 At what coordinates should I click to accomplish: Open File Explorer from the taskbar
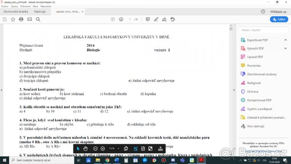(x=98, y=160)
